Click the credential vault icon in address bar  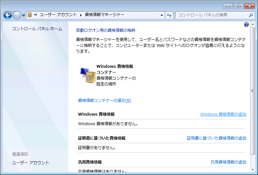coord(30,15)
